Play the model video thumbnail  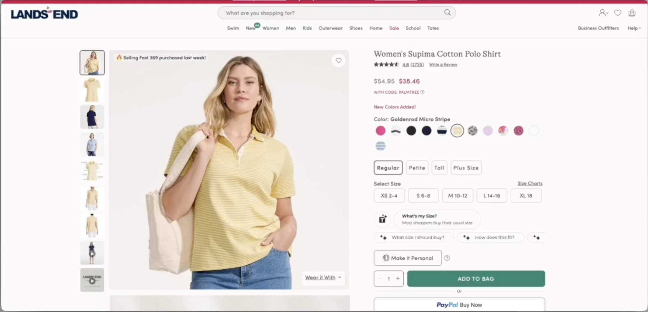(x=92, y=253)
